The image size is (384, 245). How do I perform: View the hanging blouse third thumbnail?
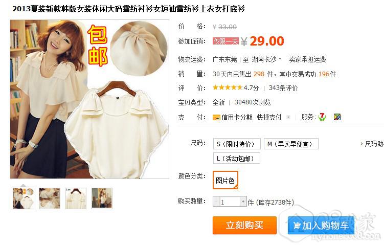76,198
